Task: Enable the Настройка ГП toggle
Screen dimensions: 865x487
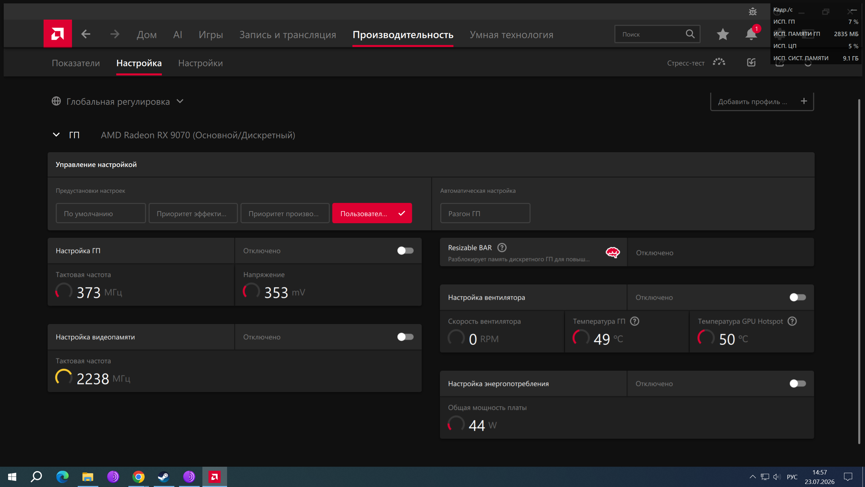Action: coord(405,251)
